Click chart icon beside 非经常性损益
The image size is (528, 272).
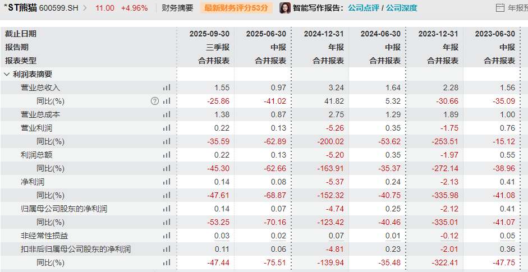pos(166,236)
